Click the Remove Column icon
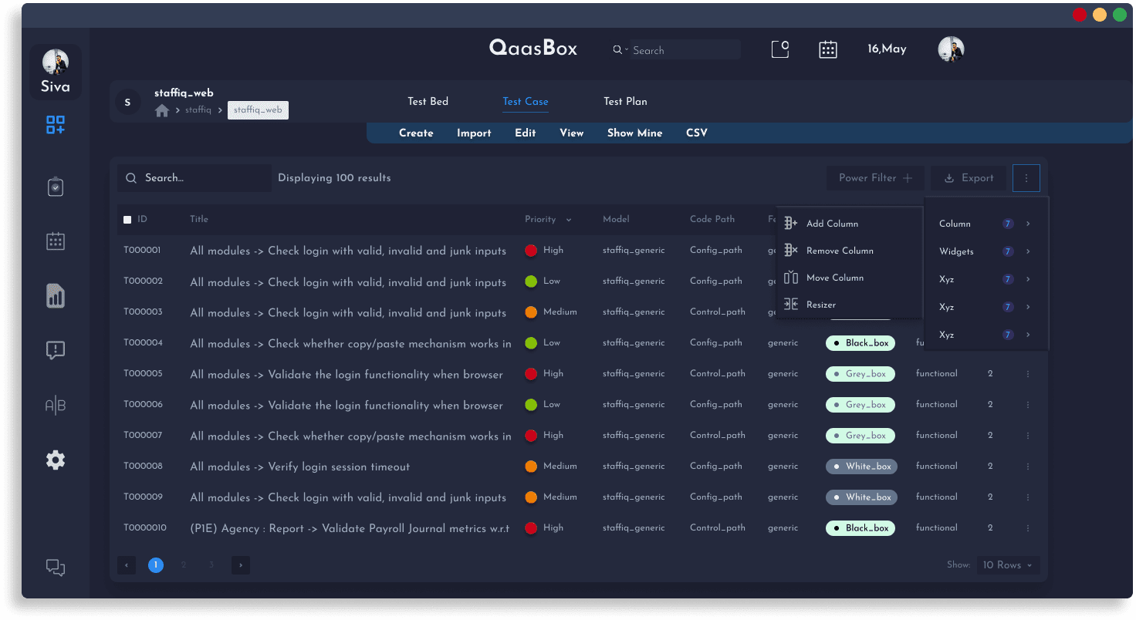Image resolution: width=1136 pixels, height=620 pixels. [791, 251]
